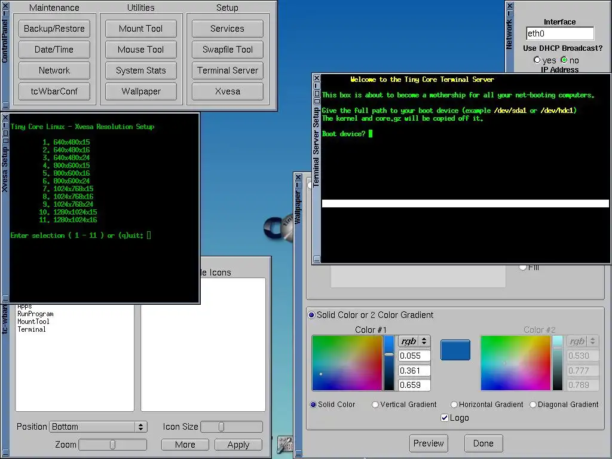This screenshot has width=612, height=459.
Task: Click the Color #1 brightness slider
Action: click(x=389, y=363)
